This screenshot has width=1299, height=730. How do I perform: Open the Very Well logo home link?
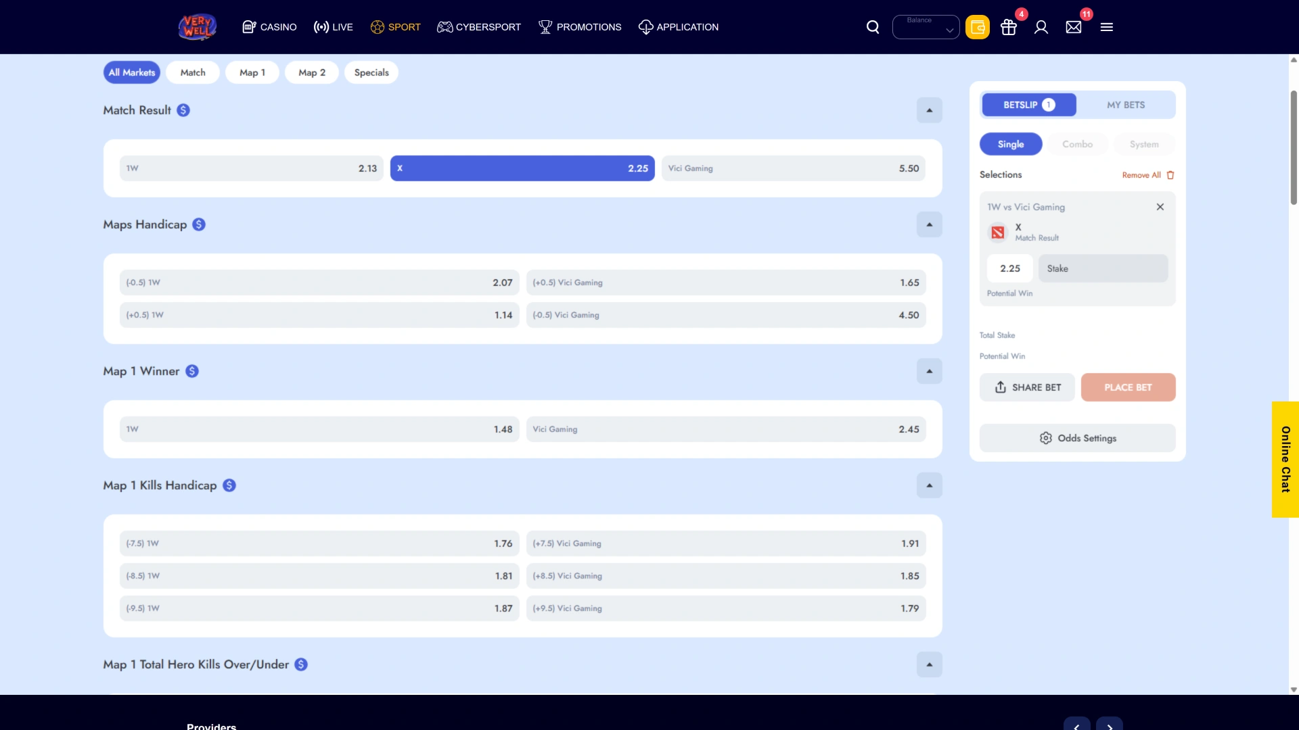click(198, 27)
